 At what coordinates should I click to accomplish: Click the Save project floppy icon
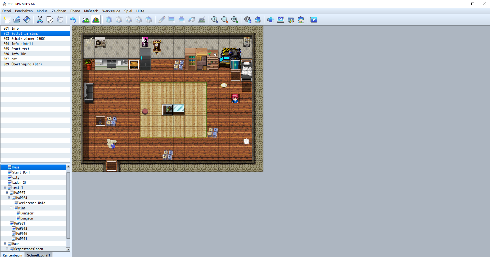pos(27,20)
